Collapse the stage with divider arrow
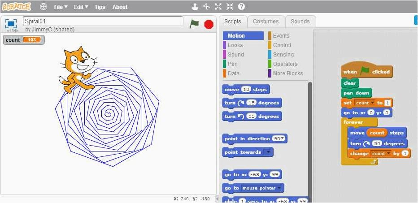 [x=217, y=199]
